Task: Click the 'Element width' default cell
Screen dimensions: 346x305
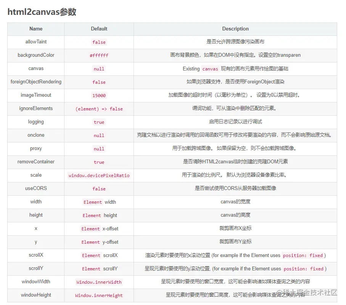Action: pos(99,202)
